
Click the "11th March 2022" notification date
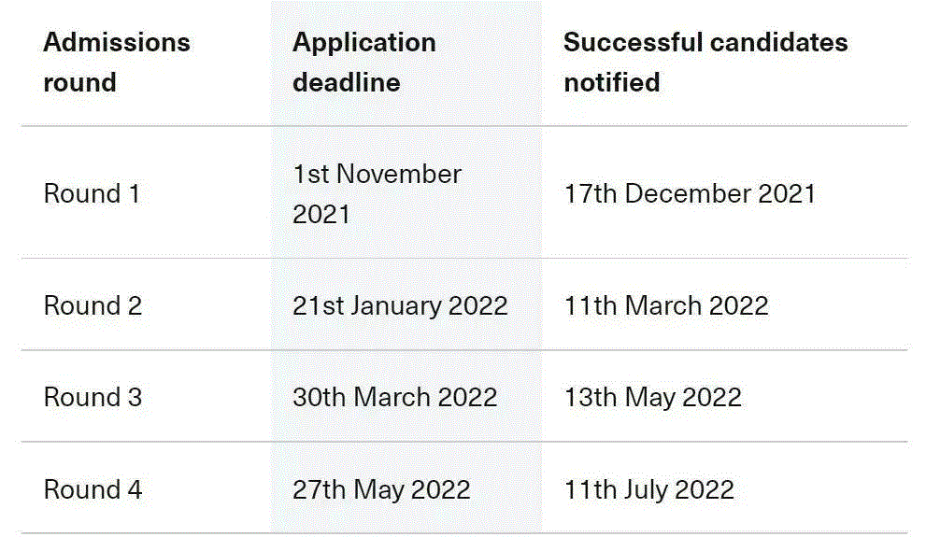pos(665,305)
